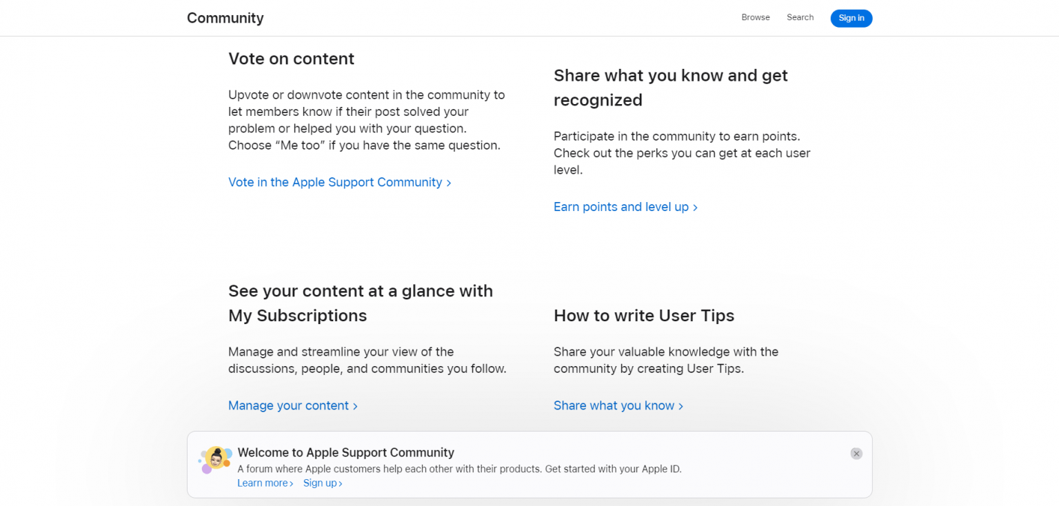Click the chevron next to Earn points and level up
The height and width of the screenshot is (506, 1059).
tap(696, 207)
